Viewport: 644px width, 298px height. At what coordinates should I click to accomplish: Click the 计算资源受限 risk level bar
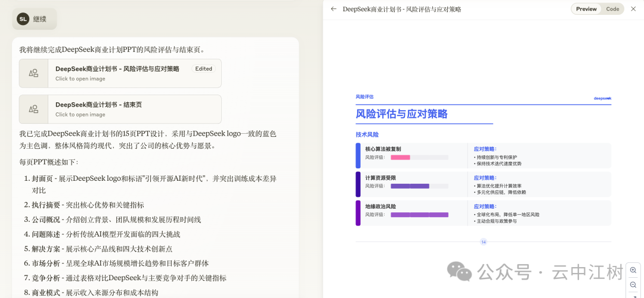419,186
